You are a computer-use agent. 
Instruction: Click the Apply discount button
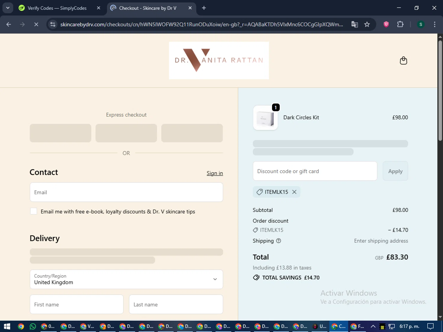click(x=395, y=171)
